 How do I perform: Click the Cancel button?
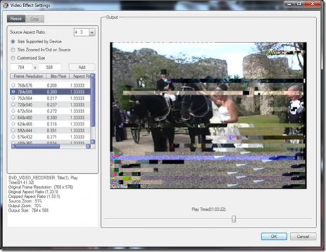pyautogui.click(x=303, y=237)
